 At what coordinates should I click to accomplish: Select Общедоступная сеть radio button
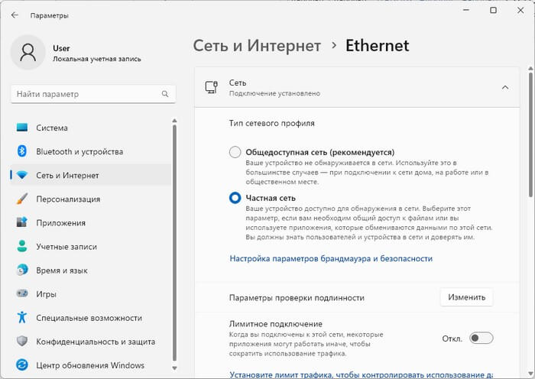[x=235, y=152]
